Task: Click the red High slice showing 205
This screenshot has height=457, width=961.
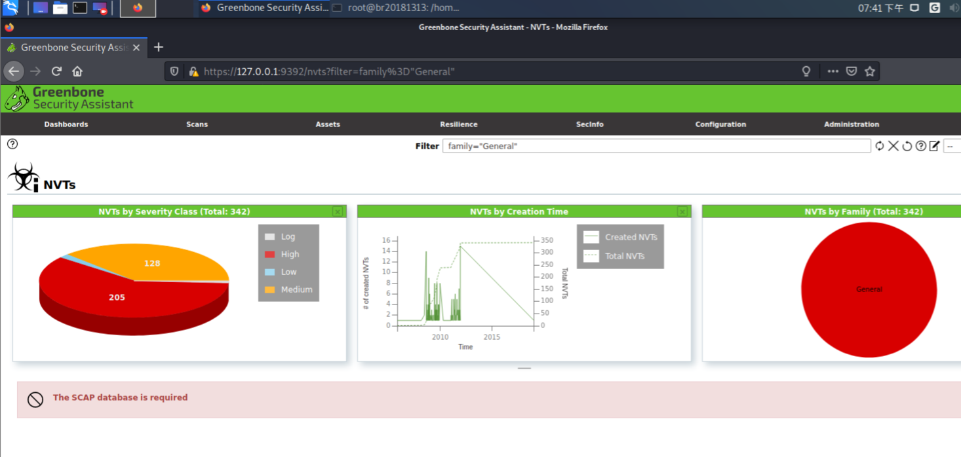Action: 118,297
